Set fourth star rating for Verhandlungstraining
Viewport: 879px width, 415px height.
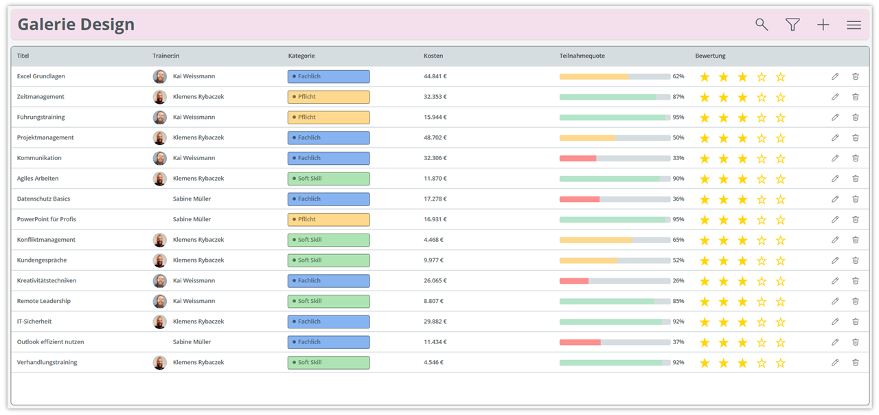tap(762, 363)
